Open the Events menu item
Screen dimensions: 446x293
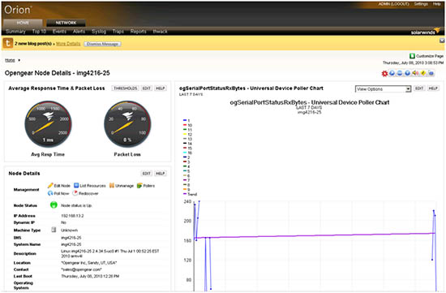59,32
